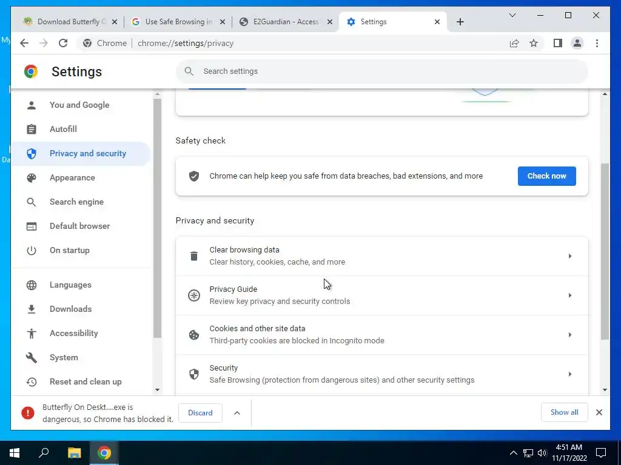Click the clipboard icon beside Autofill
This screenshot has width=621, height=465.
pyautogui.click(x=32, y=130)
